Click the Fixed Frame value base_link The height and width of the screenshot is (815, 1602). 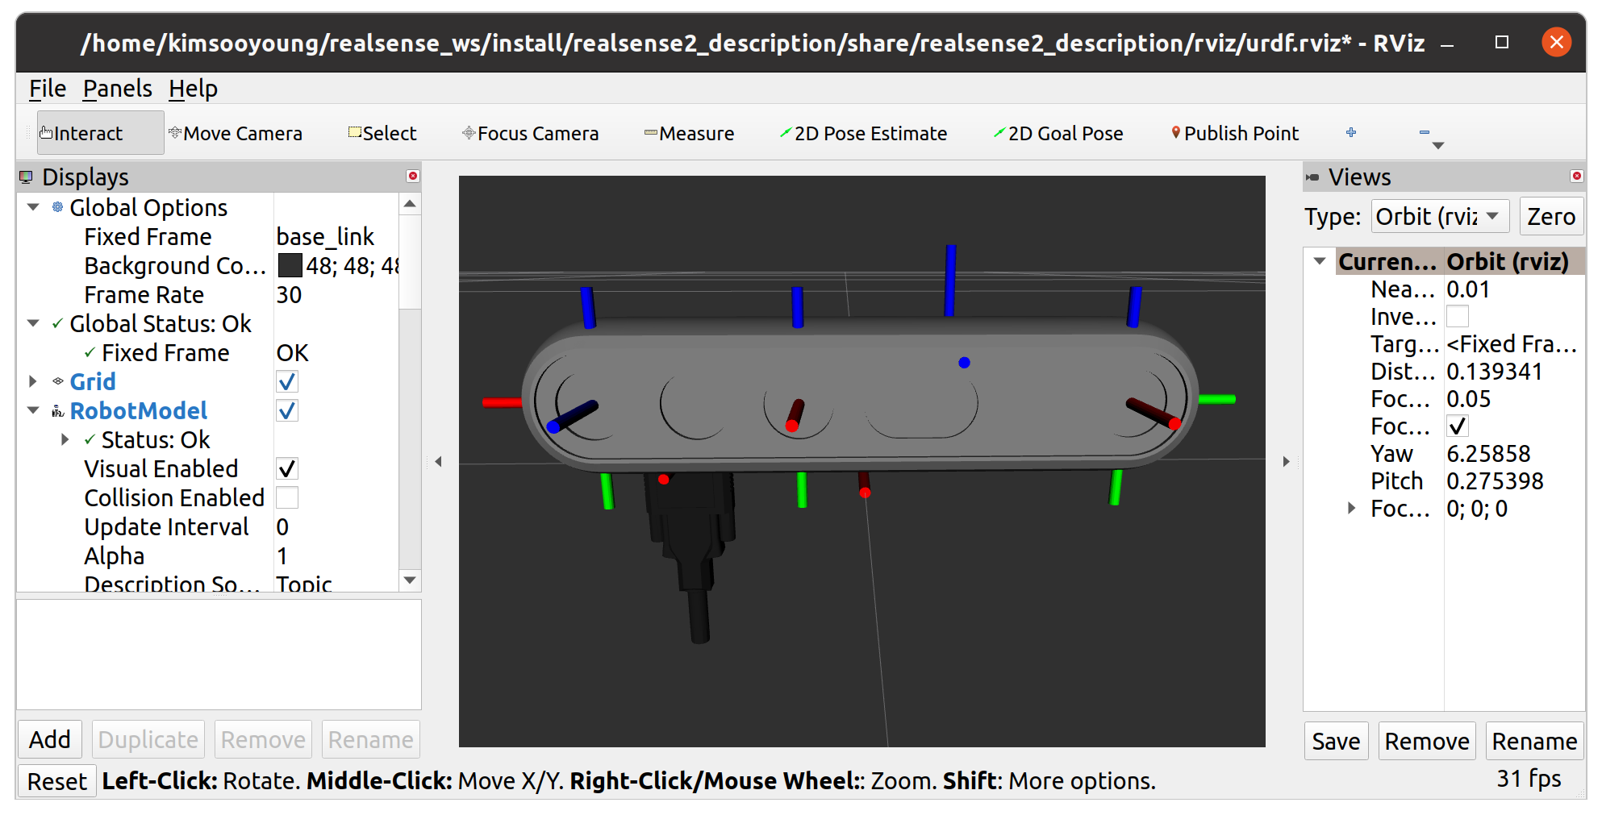tap(325, 236)
